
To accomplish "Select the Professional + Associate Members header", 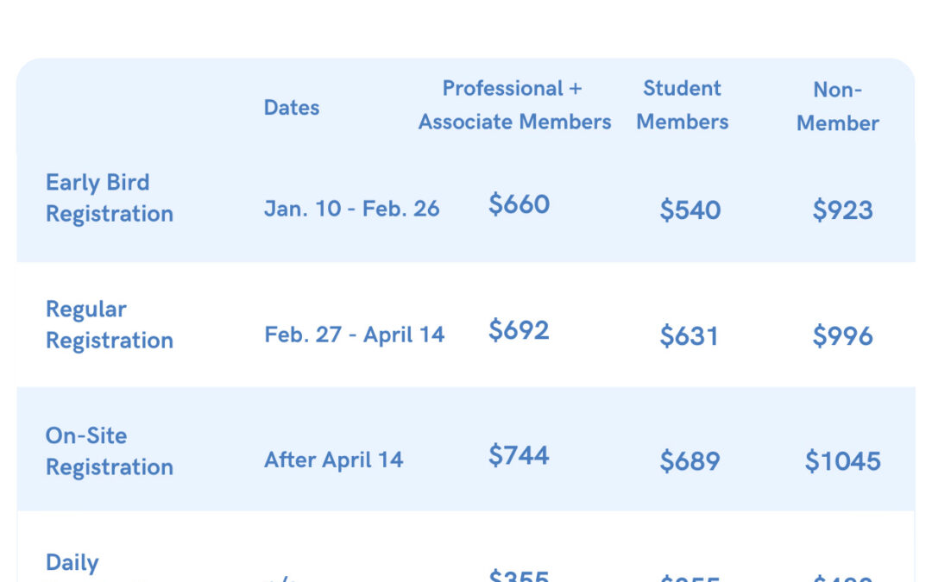I will click(514, 105).
